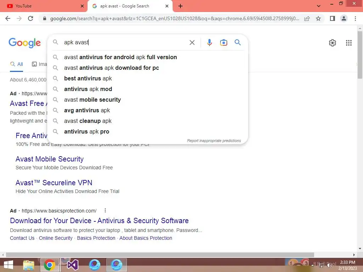Viewport: 363px width, 272px height.
Task: Click the vertical scrollbar thumb
Action: tap(360, 55)
